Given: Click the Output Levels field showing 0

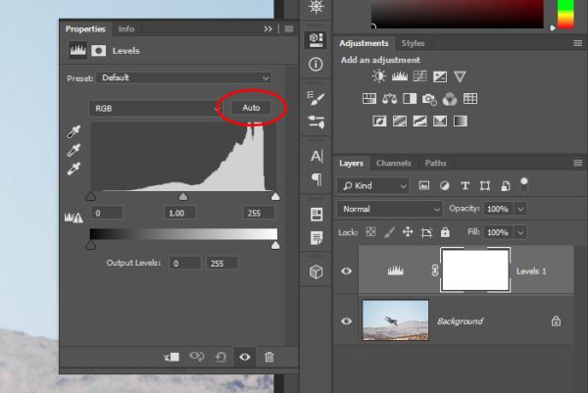Looking at the screenshot, I should pos(185,264).
